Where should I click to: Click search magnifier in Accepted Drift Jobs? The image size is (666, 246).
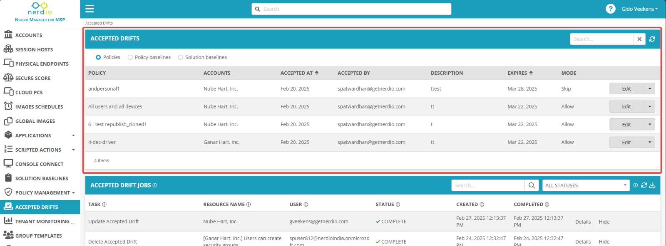tap(532, 185)
